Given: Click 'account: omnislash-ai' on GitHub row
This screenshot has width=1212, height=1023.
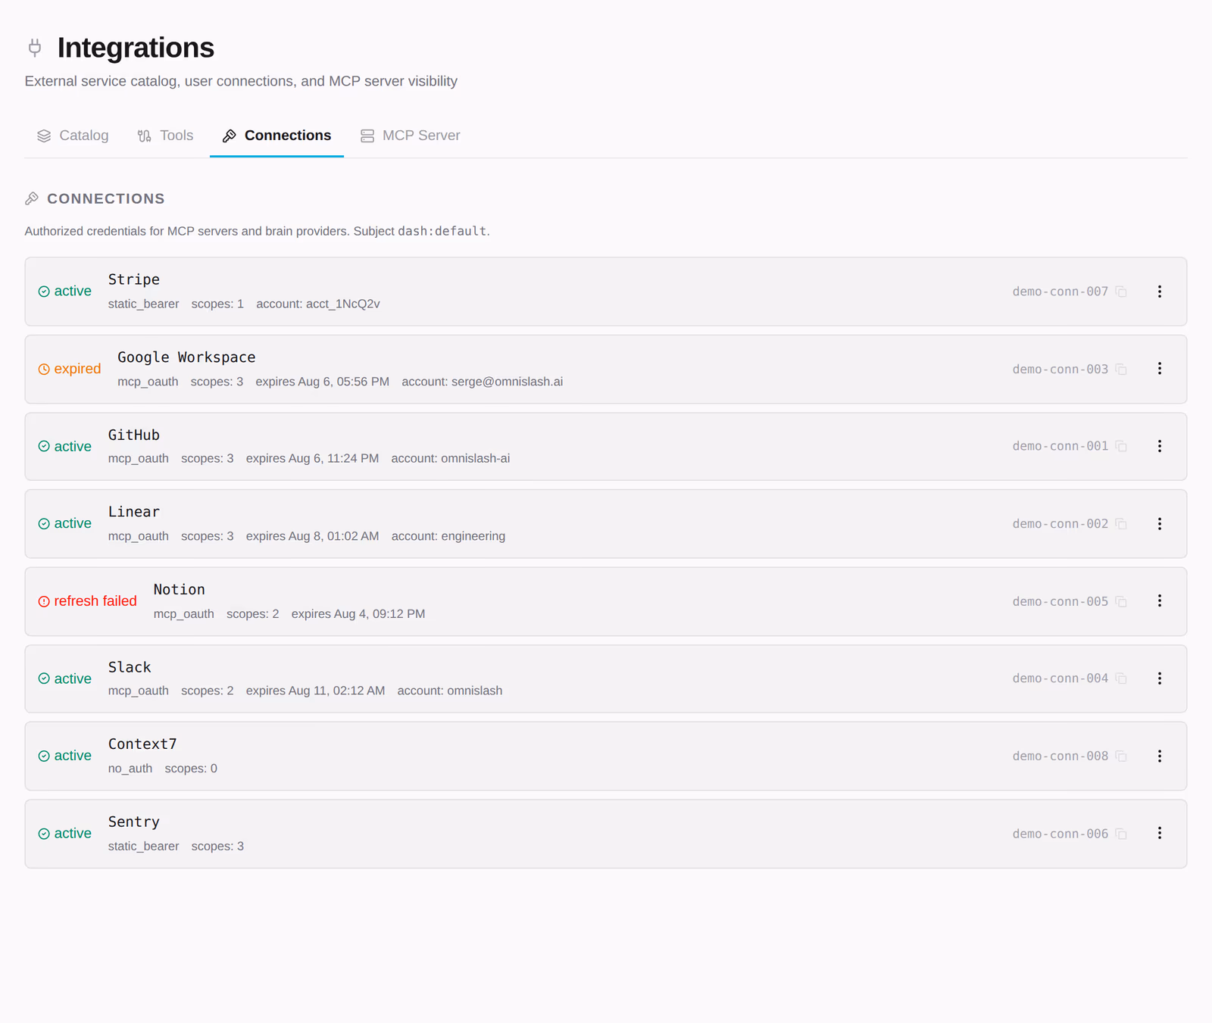Looking at the screenshot, I should [451, 458].
